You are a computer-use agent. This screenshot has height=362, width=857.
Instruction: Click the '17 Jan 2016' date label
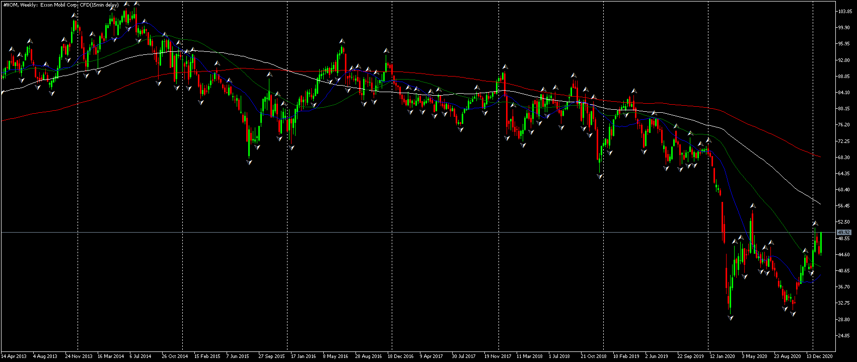point(304,356)
